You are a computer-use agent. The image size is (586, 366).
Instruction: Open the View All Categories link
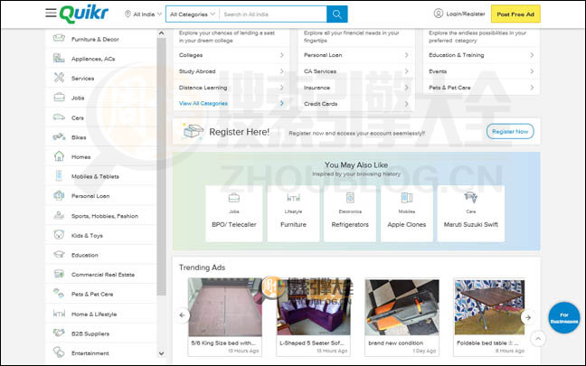coord(203,103)
